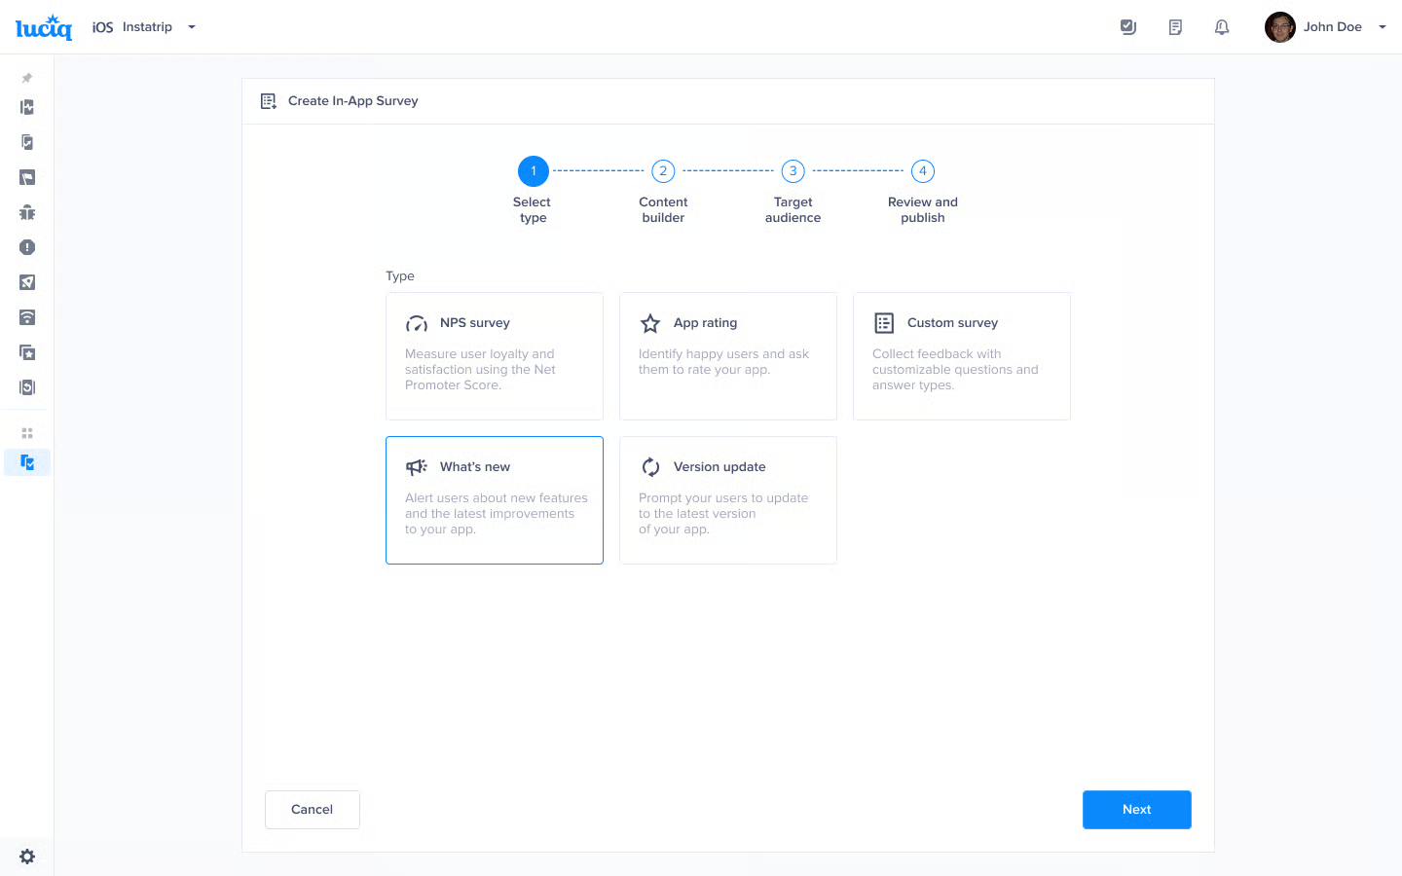Open the notifications bell

pyautogui.click(x=1221, y=27)
